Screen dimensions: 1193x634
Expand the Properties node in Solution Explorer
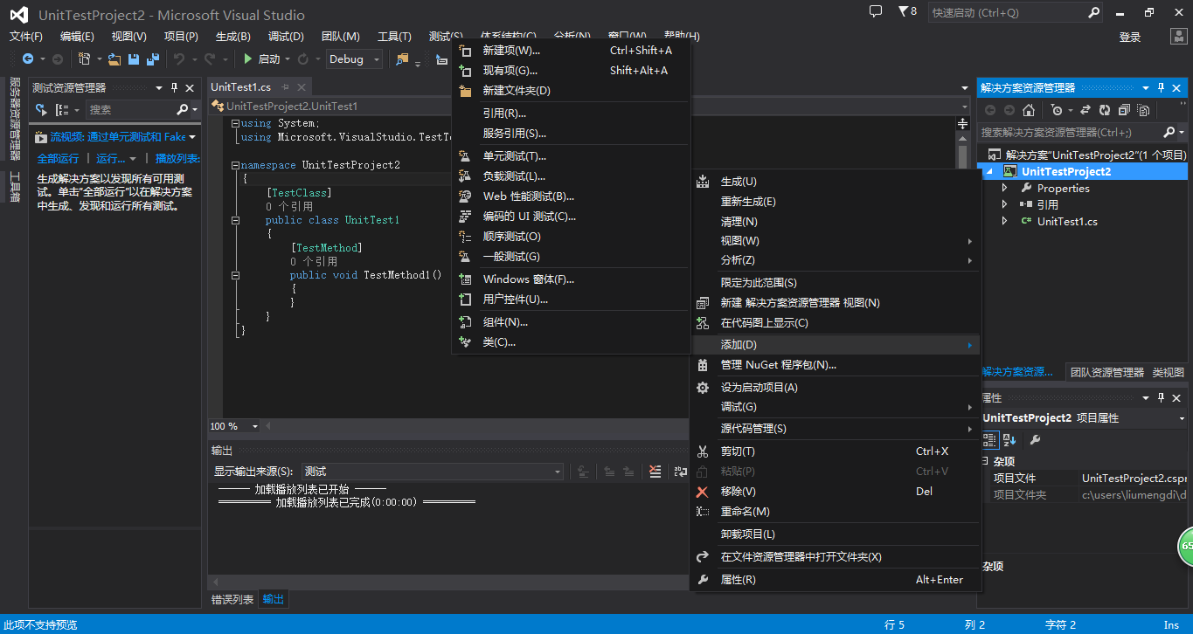click(x=1004, y=188)
